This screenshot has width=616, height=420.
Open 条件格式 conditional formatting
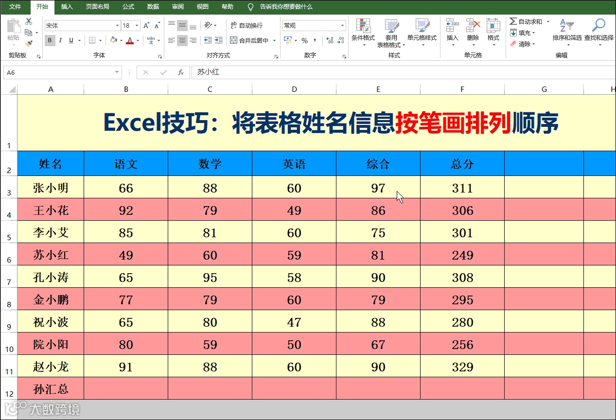(x=363, y=32)
